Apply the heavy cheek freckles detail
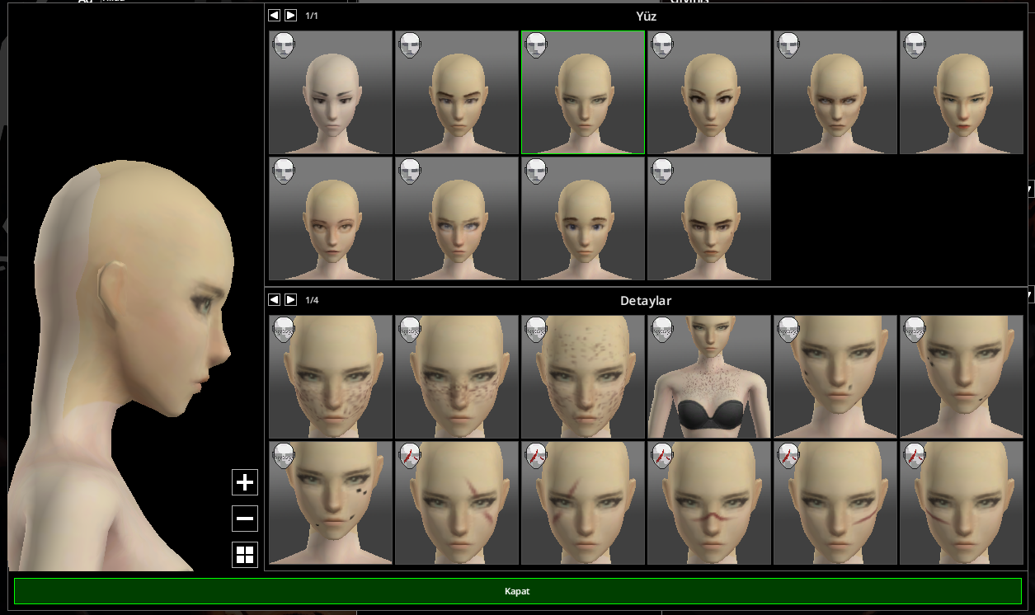The width and height of the screenshot is (1035, 615). [331, 377]
